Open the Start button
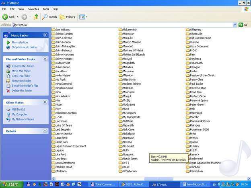Screen dimensions: 251x188 (11, 184)
